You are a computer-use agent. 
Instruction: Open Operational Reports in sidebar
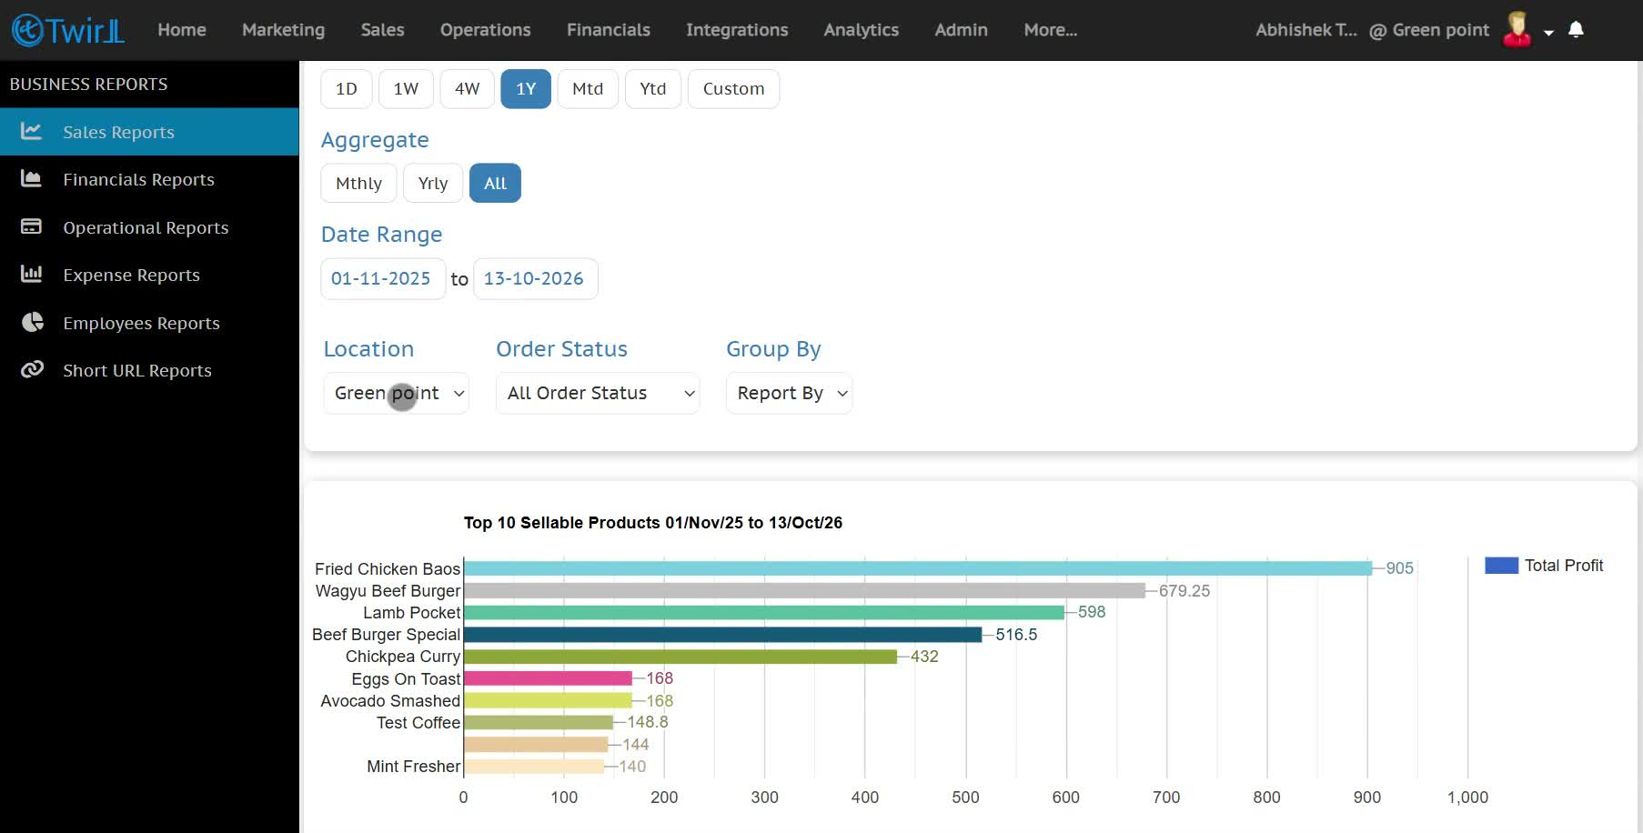149,227
